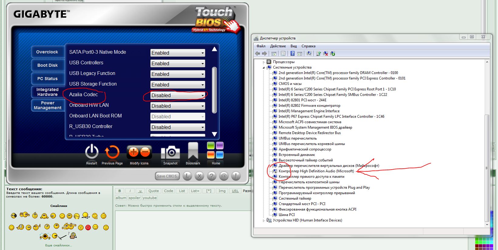Open the Действие menu

[x=278, y=46]
